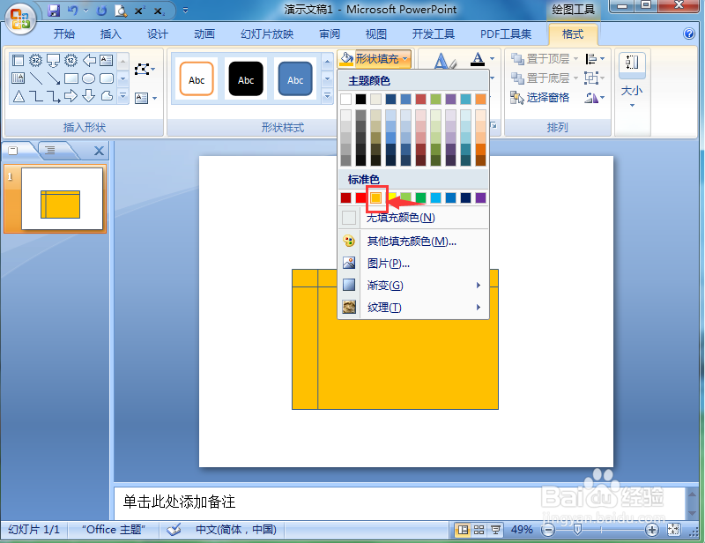
Task: Select the arrow line shape
Action: (x=54, y=78)
